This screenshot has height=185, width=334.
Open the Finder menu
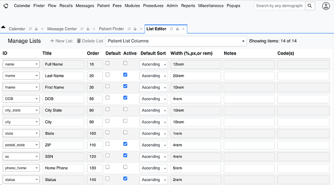pos(39,6)
